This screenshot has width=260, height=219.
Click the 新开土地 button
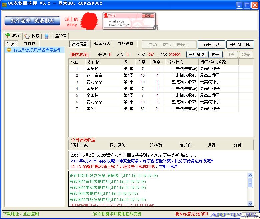point(211,45)
